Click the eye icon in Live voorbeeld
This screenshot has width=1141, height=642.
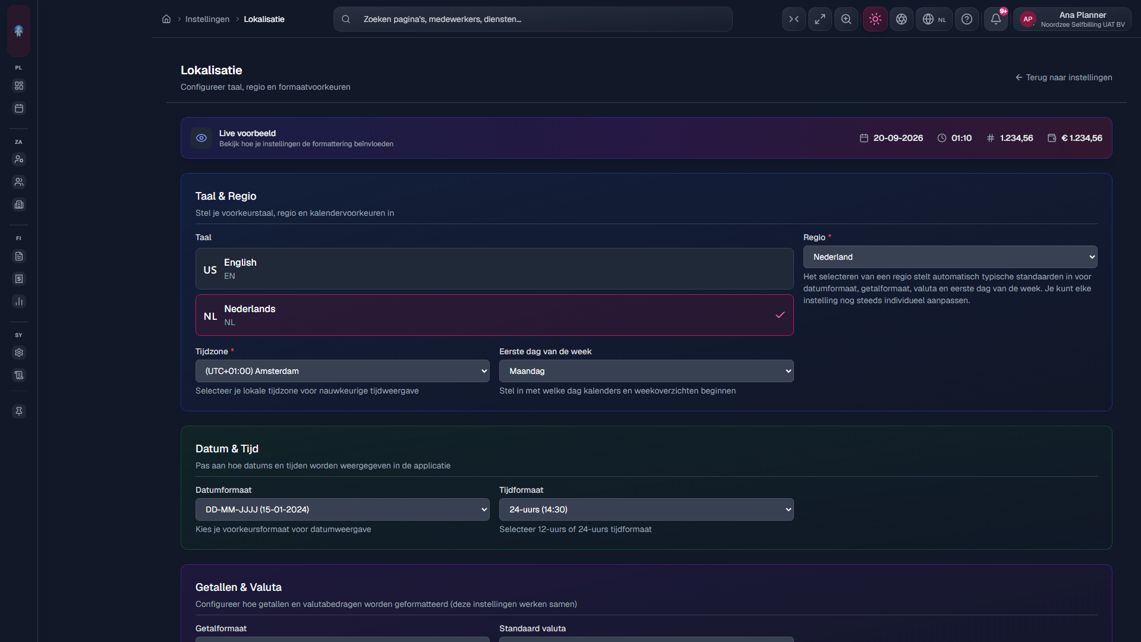[201, 138]
